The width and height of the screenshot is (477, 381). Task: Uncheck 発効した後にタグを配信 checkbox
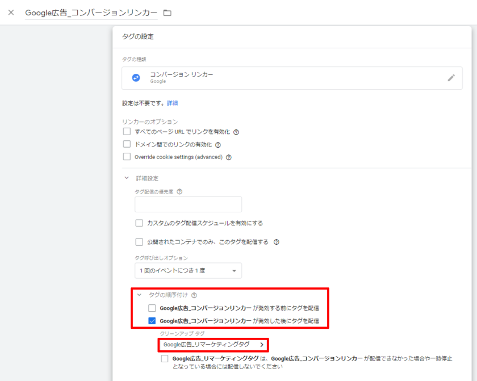[152, 321]
